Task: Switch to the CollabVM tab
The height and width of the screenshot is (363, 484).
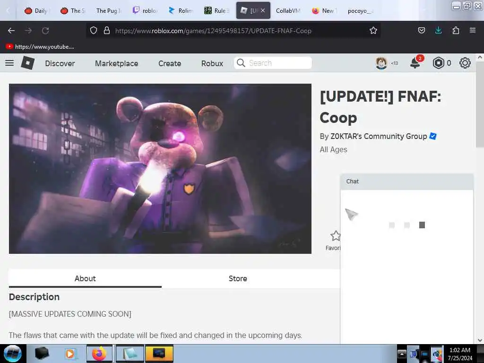Action: pos(288,10)
